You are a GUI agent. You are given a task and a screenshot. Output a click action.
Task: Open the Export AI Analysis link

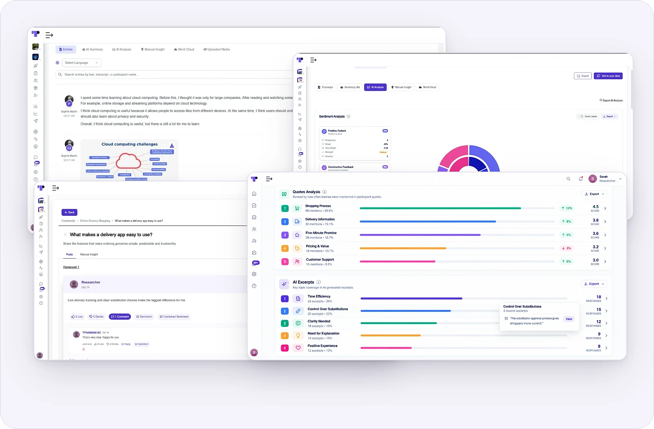611,100
